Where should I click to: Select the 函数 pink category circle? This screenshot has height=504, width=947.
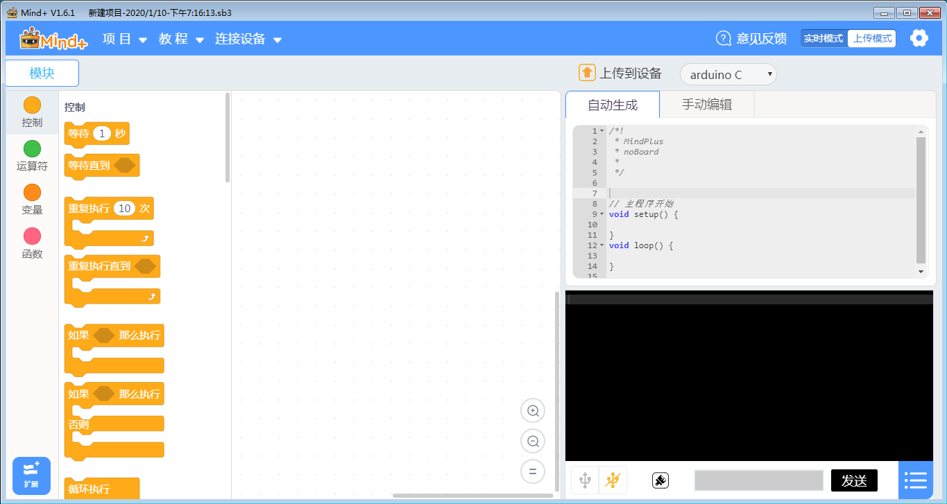tap(32, 236)
